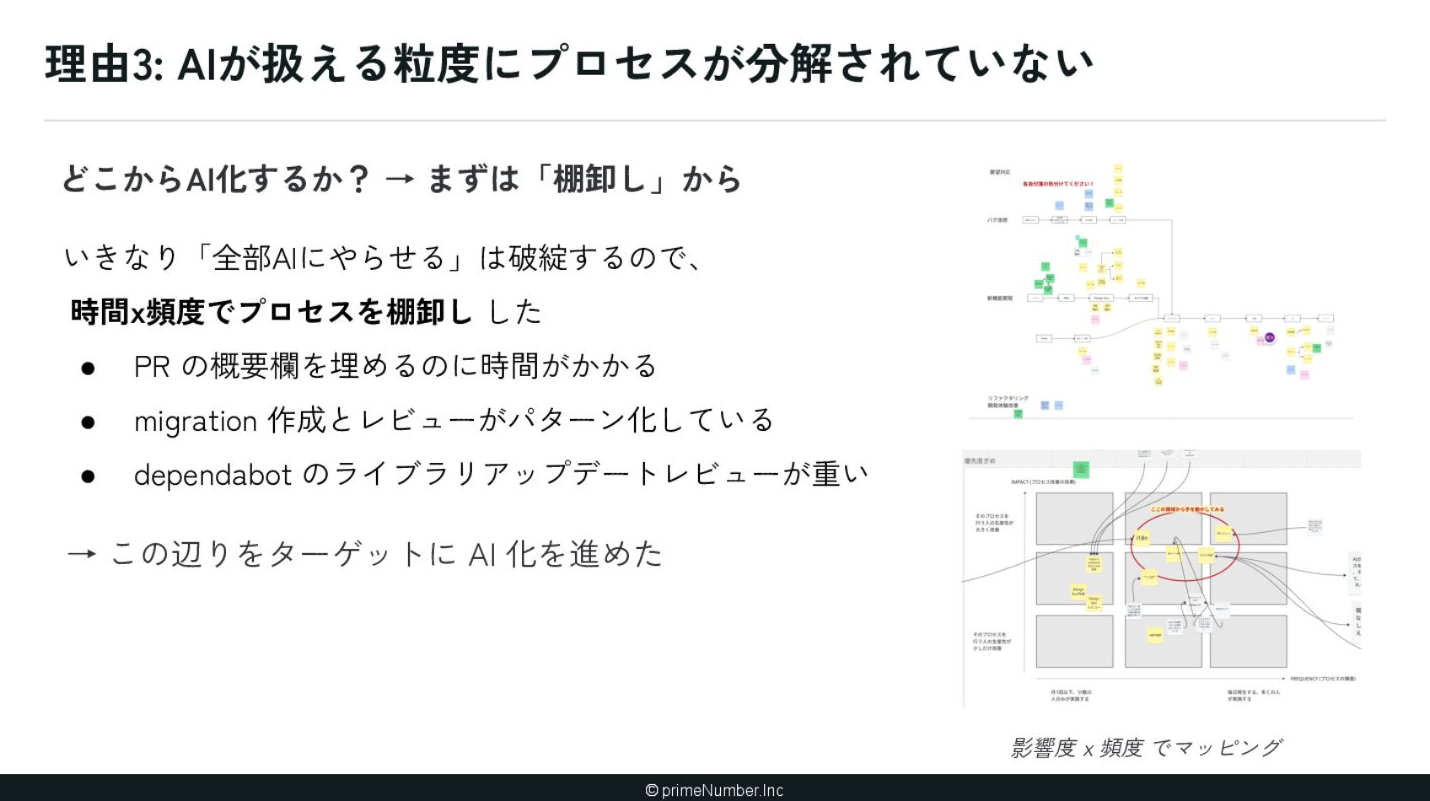Click the bottom-right gray box in the matrix

point(1248,642)
